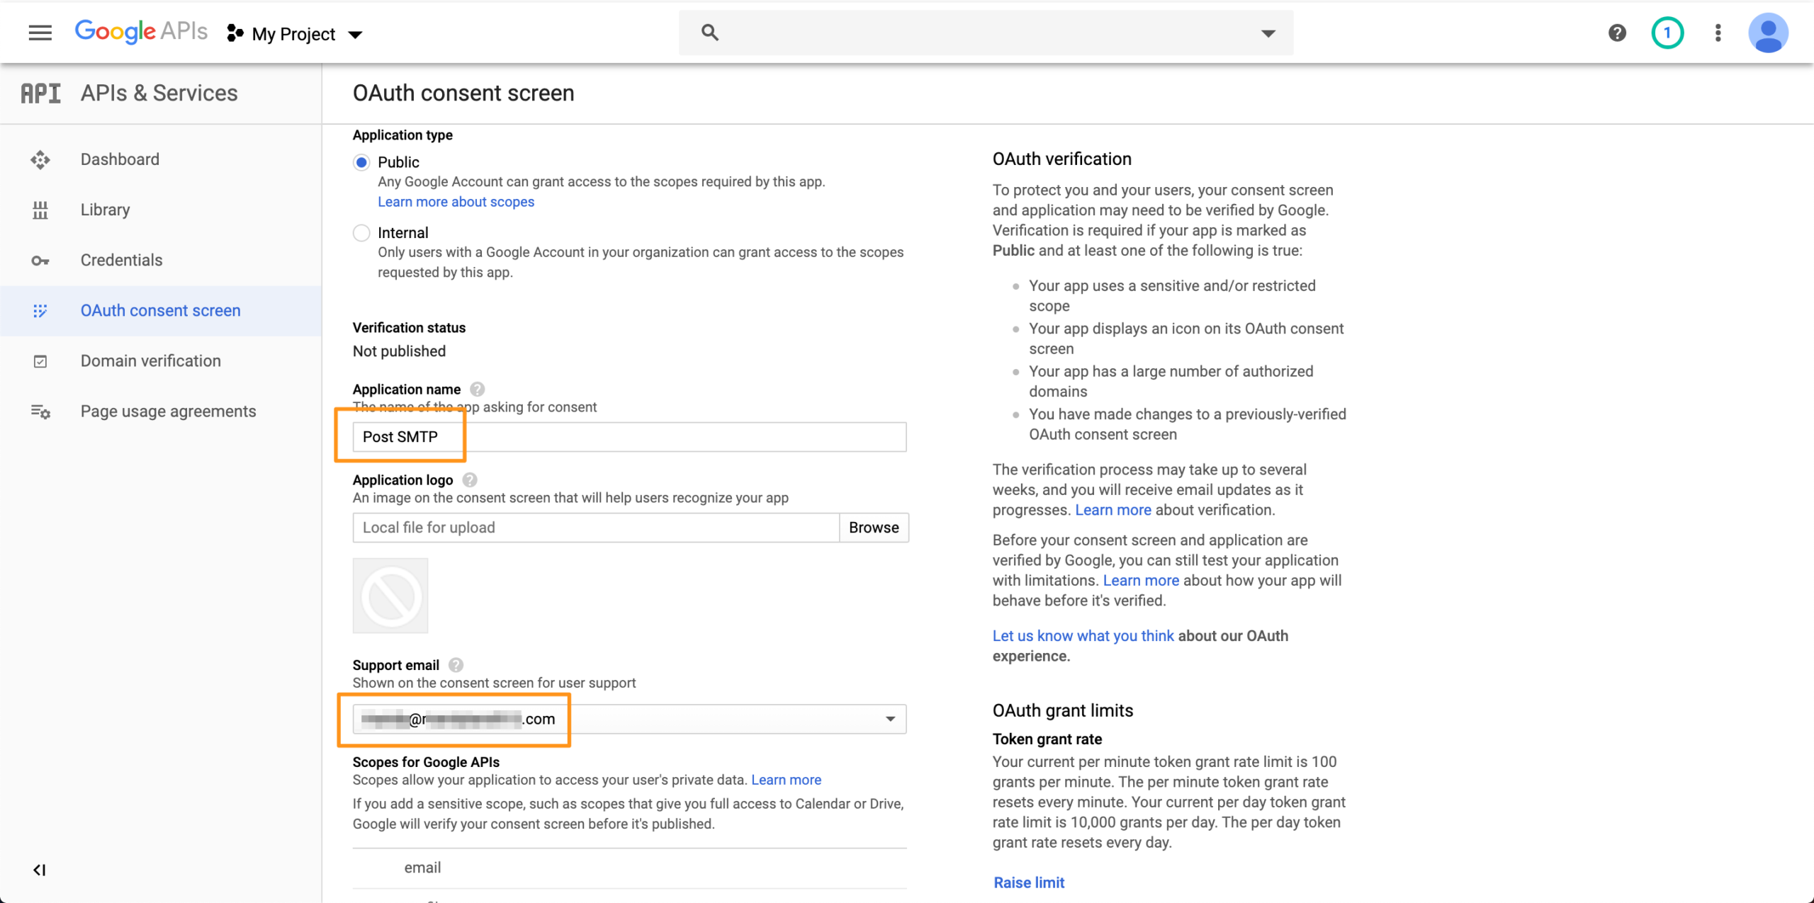Click the Raise limit link
The image size is (1814, 903).
(1028, 882)
